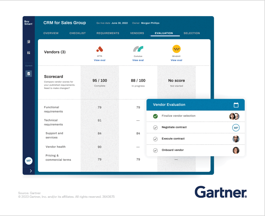Switch to the Checklist tab
Image resolution: width=265 pixels, height=216 pixels.
point(78,33)
